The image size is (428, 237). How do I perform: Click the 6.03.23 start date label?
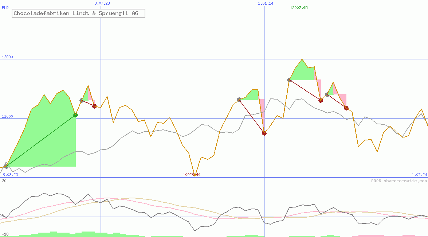point(10,175)
